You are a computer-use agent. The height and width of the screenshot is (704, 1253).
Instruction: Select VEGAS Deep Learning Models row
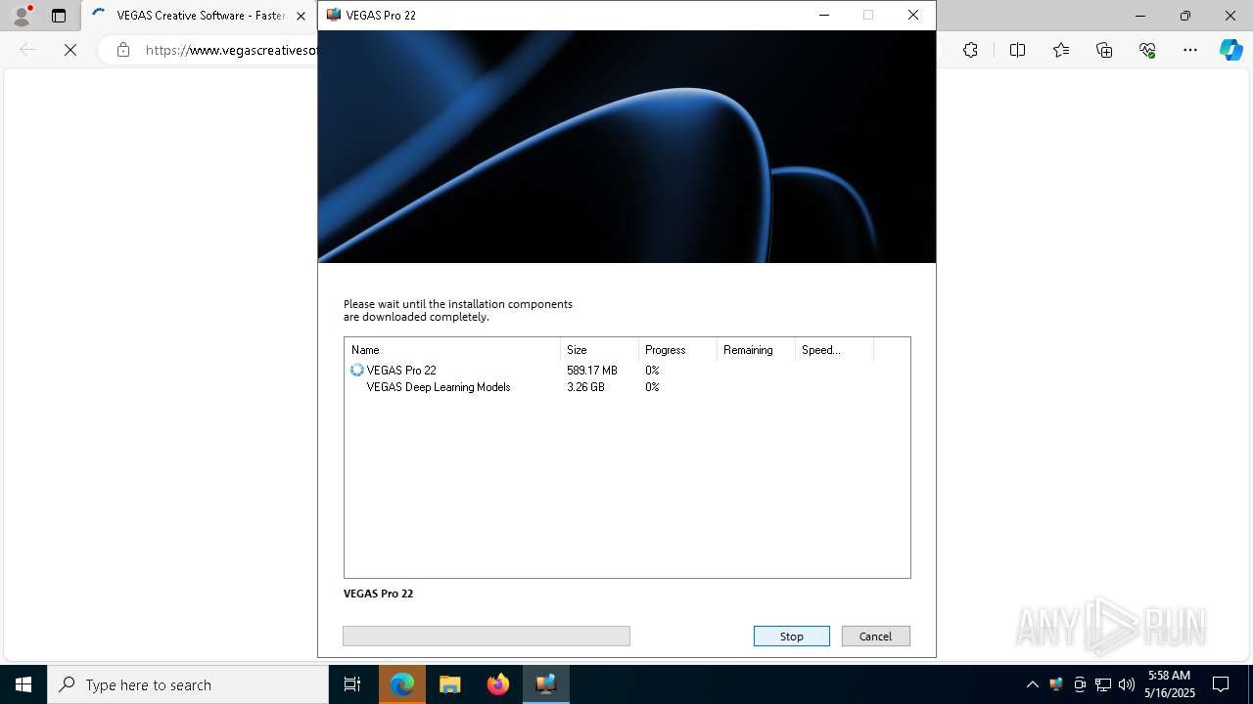click(x=626, y=387)
